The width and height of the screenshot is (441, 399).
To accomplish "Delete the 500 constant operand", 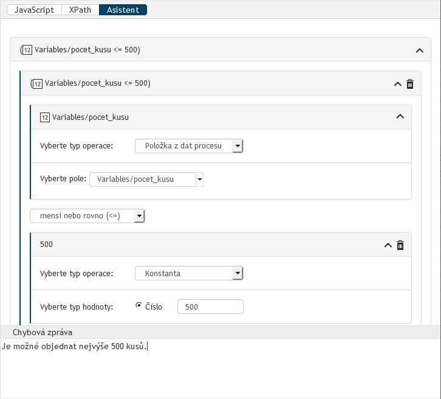I will click(x=400, y=245).
